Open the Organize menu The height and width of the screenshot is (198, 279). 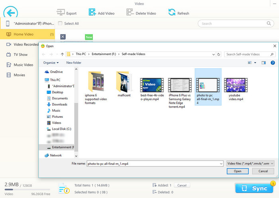coord(51,63)
